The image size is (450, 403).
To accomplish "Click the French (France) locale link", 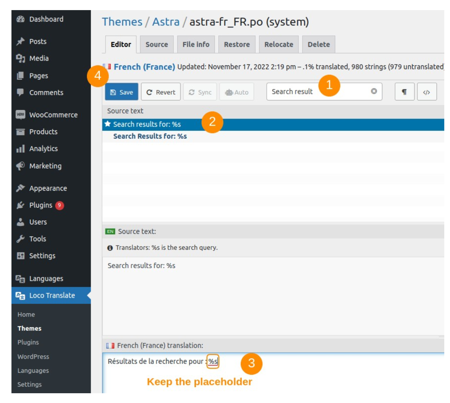I will tap(144, 67).
